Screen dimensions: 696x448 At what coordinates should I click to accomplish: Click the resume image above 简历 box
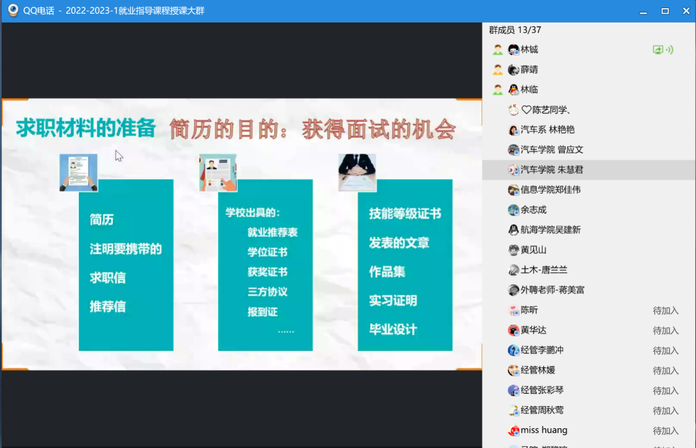point(78,172)
